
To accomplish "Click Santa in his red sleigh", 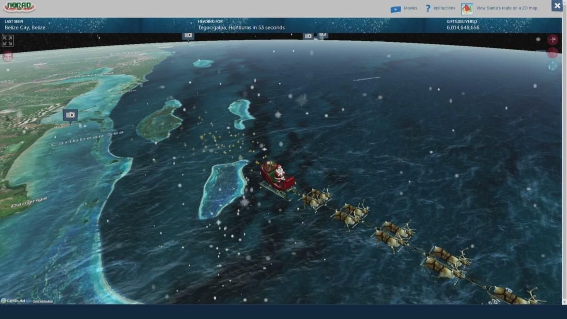I will pyautogui.click(x=278, y=176).
